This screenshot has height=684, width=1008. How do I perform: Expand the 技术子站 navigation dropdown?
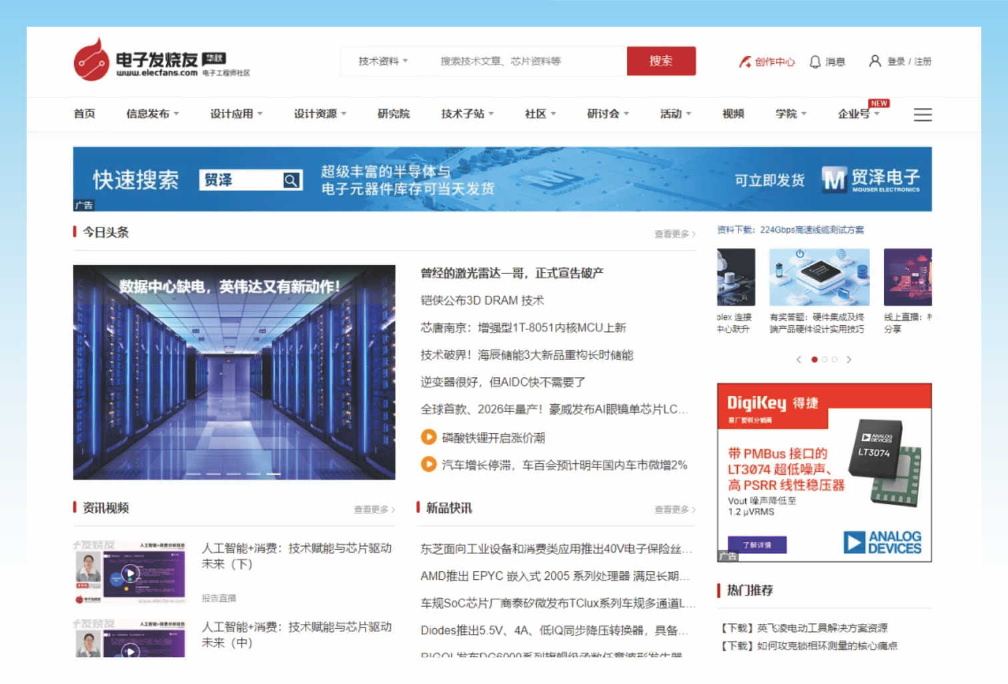[467, 114]
